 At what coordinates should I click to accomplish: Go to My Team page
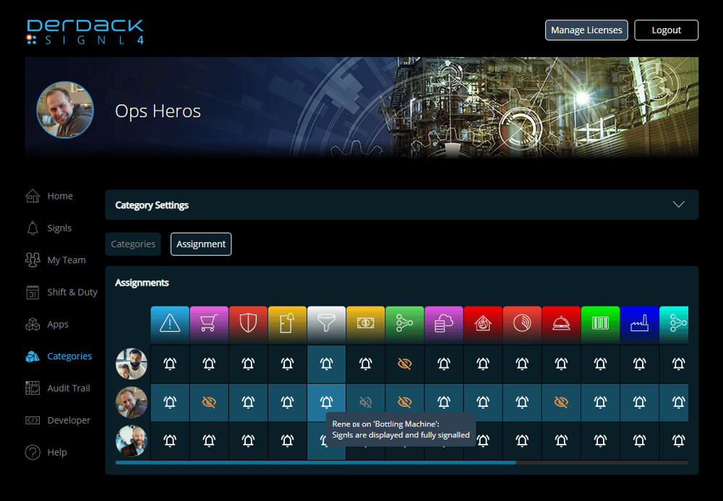pyautogui.click(x=66, y=260)
